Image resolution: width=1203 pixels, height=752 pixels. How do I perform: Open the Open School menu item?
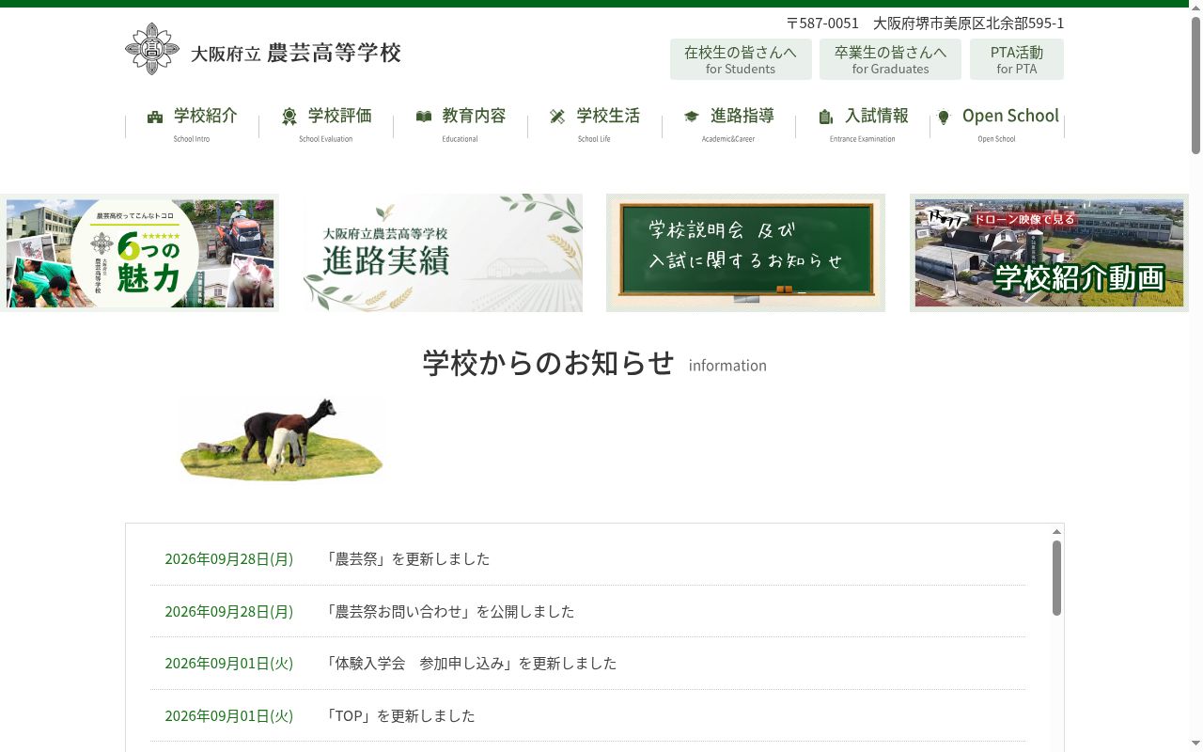[997, 125]
